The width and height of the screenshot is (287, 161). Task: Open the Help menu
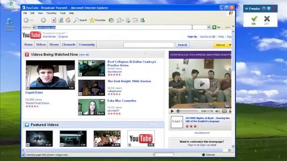[x=71, y=13]
